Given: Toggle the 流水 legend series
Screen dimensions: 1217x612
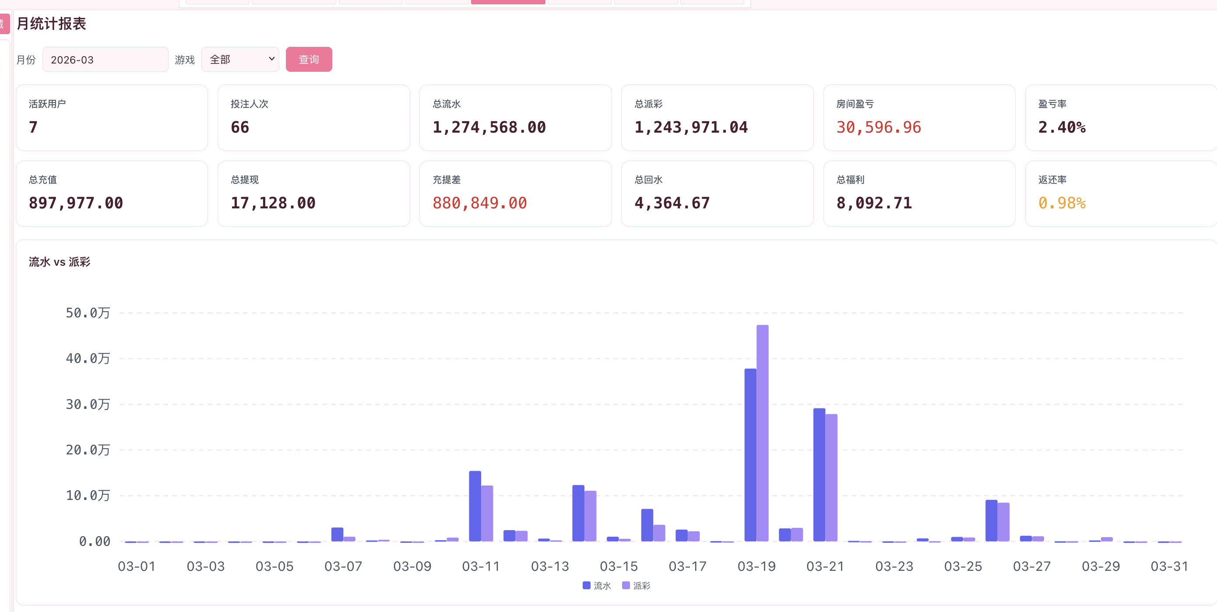Looking at the screenshot, I should tap(597, 586).
